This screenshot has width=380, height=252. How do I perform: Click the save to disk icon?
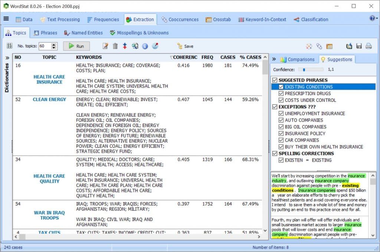pos(358,46)
